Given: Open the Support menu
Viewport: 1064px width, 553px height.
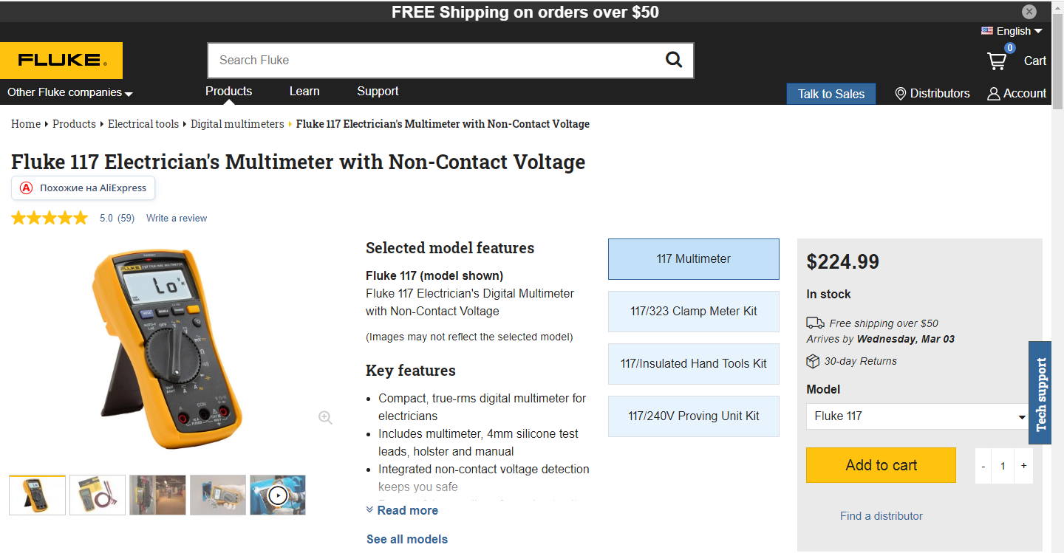Looking at the screenshot, I should tap(378, 91).
